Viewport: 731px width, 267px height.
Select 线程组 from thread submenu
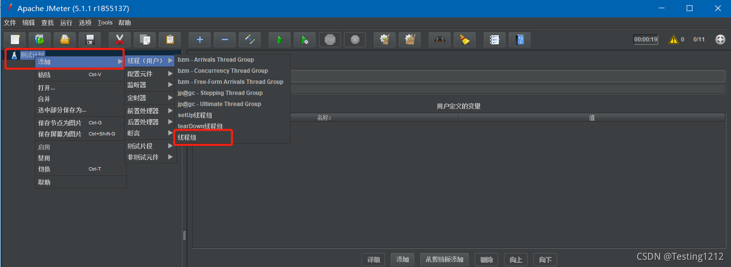pos(233,137)
